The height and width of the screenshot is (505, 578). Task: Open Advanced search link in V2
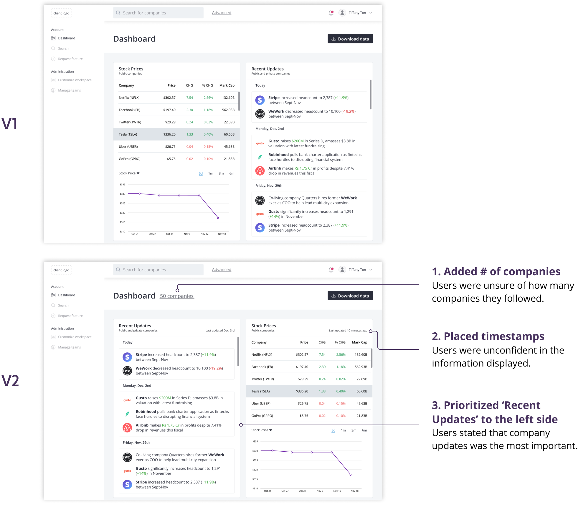pyautogui.click(x=222, y=270)
